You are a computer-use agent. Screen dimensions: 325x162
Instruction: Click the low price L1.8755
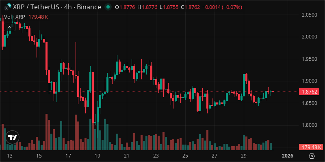[x=169, y=7]
